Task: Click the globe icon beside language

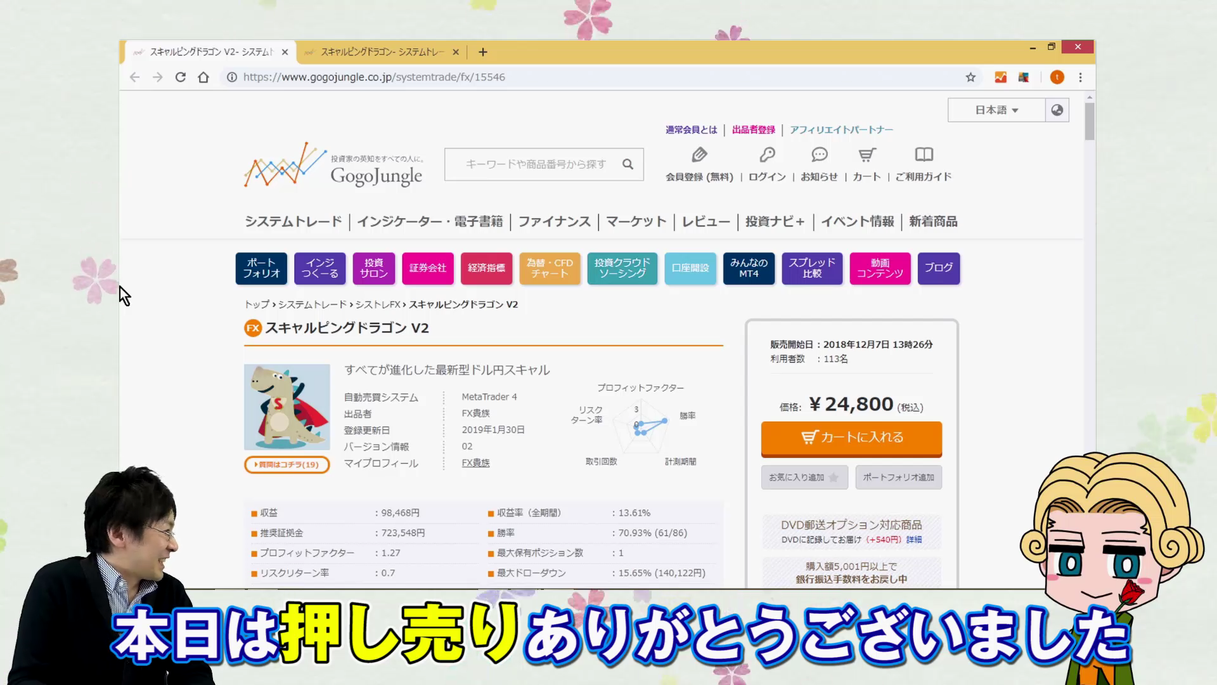Action: (x=1057, y=110)
